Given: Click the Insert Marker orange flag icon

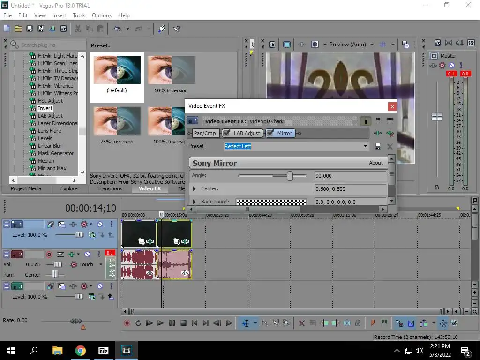Looking at the screenshot, I should [373, 323].
